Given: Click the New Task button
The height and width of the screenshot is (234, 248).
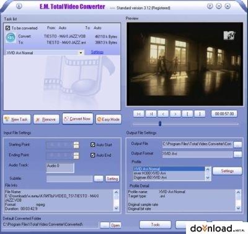Looking at the screenshot, I should coord(17,119).
